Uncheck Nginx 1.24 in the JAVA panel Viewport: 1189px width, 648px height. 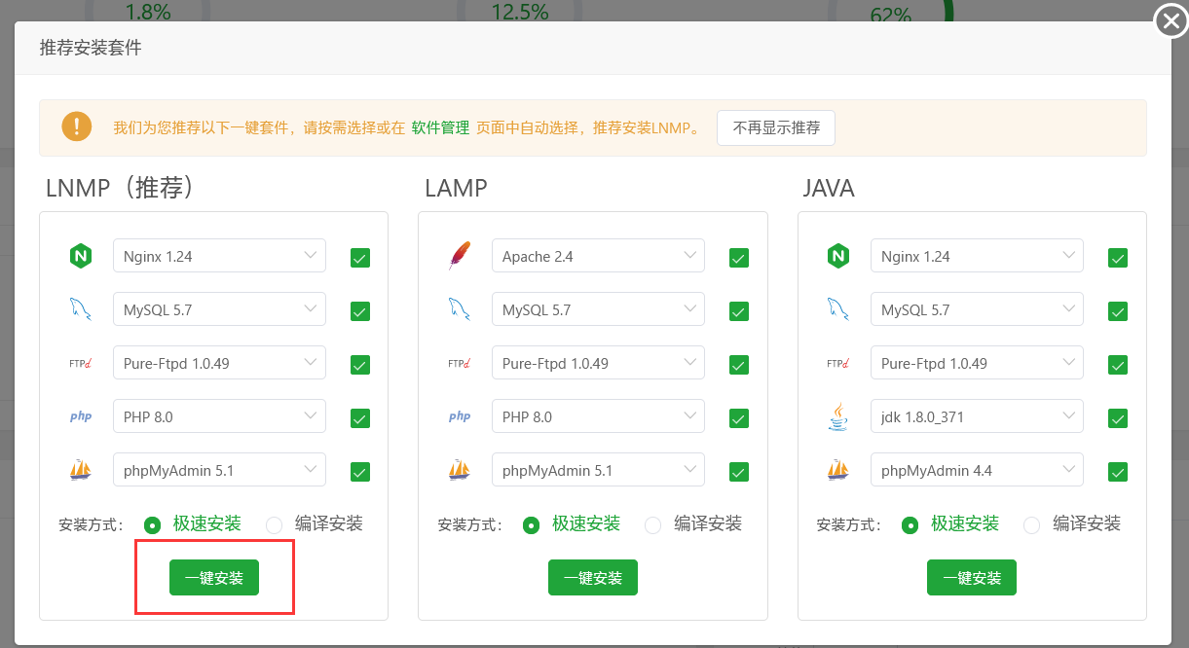point(1118,258)
